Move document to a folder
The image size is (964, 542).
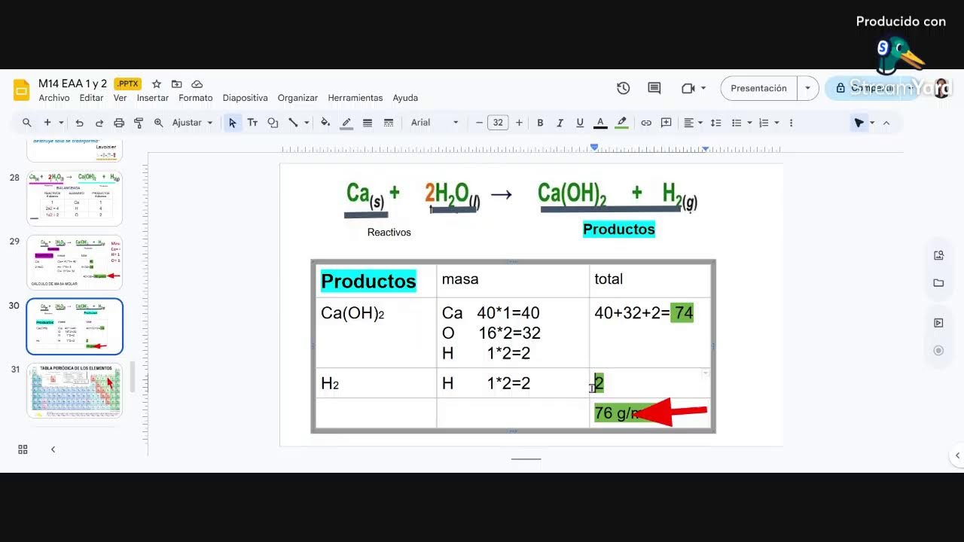(176, 84)
